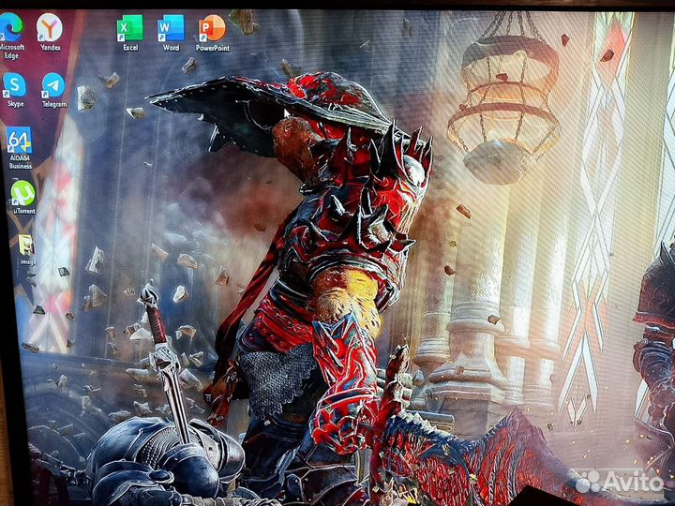The width and height of the screenshot is (675, 506).
Task: Select the image file thumbnail on the desktop
Action: [25, 246]
